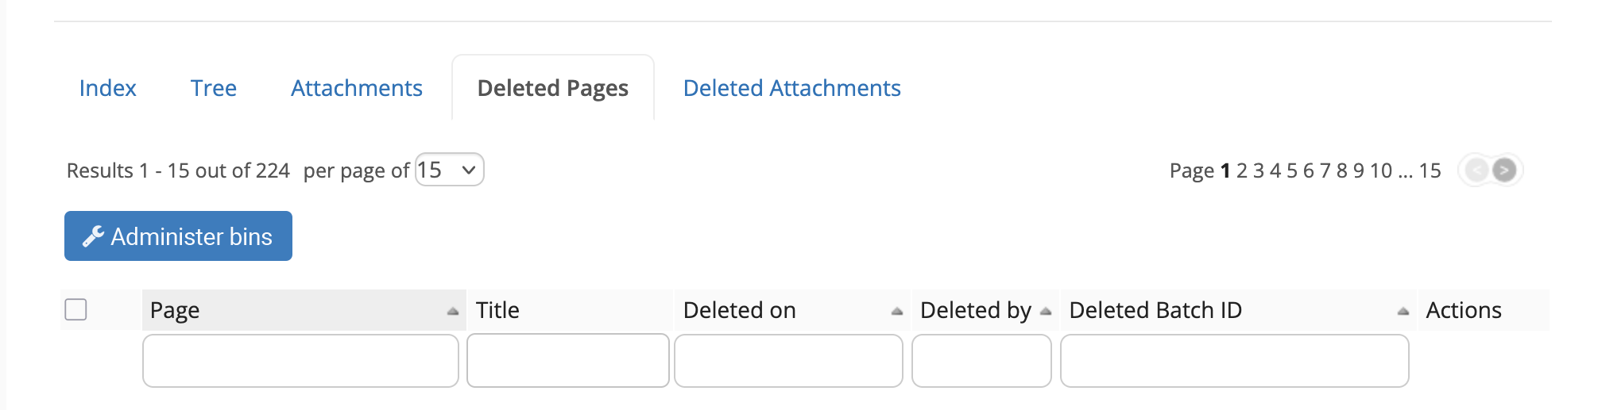Go to page 2 of results
The height and width of the screenshot is (410, 1598).
(1242, 171)
